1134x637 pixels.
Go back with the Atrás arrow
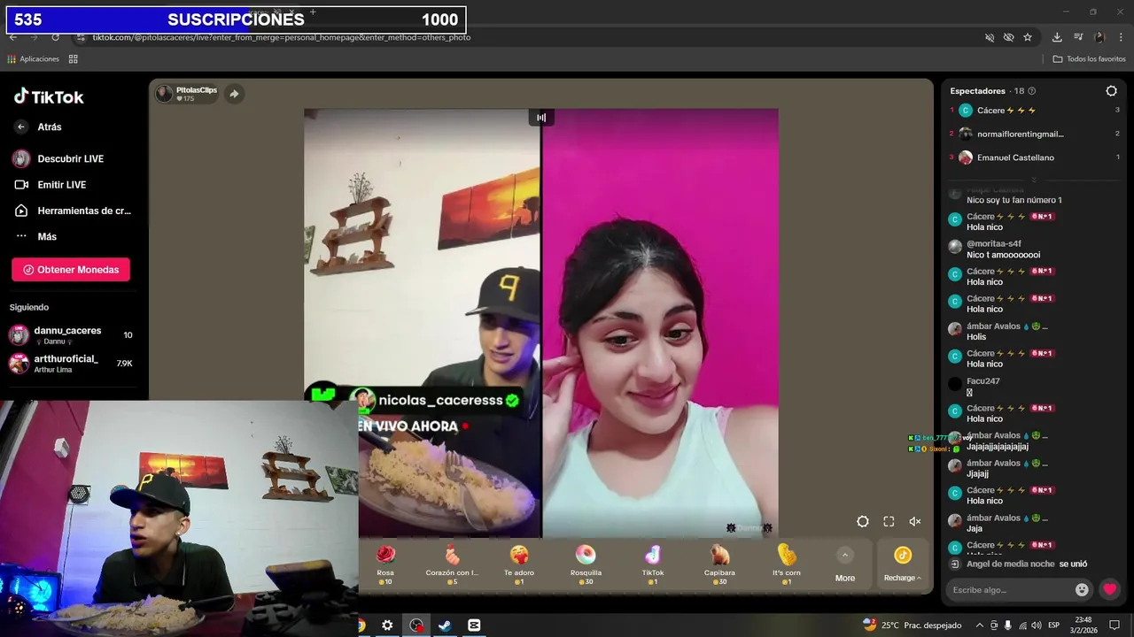21,127
